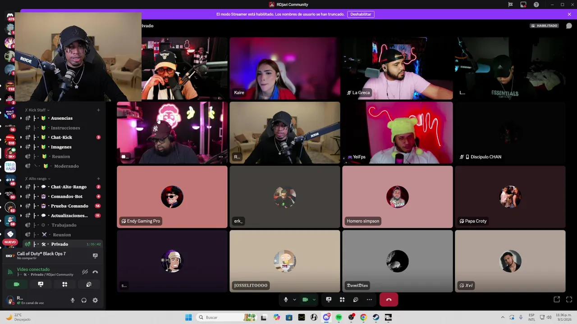The width and height of the screenshot is (577, 324).
Task: Focus La Greca's video tile
Action: tap(398, 68)
